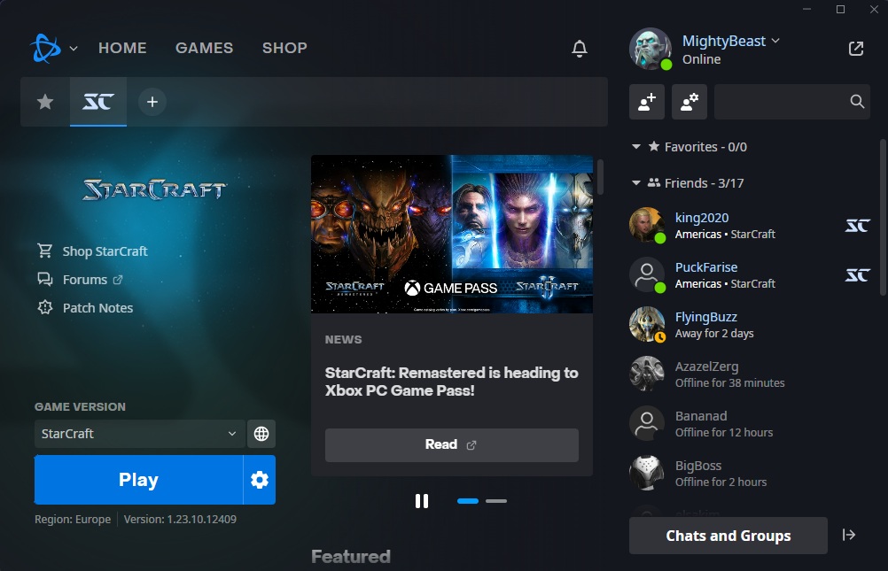Click the search magnifier icon

click(857, 102)
